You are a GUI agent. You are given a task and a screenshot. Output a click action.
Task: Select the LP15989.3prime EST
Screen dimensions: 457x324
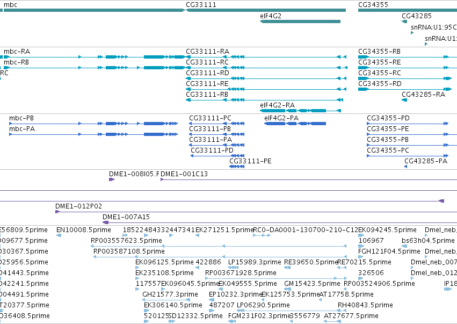point(233,268)
